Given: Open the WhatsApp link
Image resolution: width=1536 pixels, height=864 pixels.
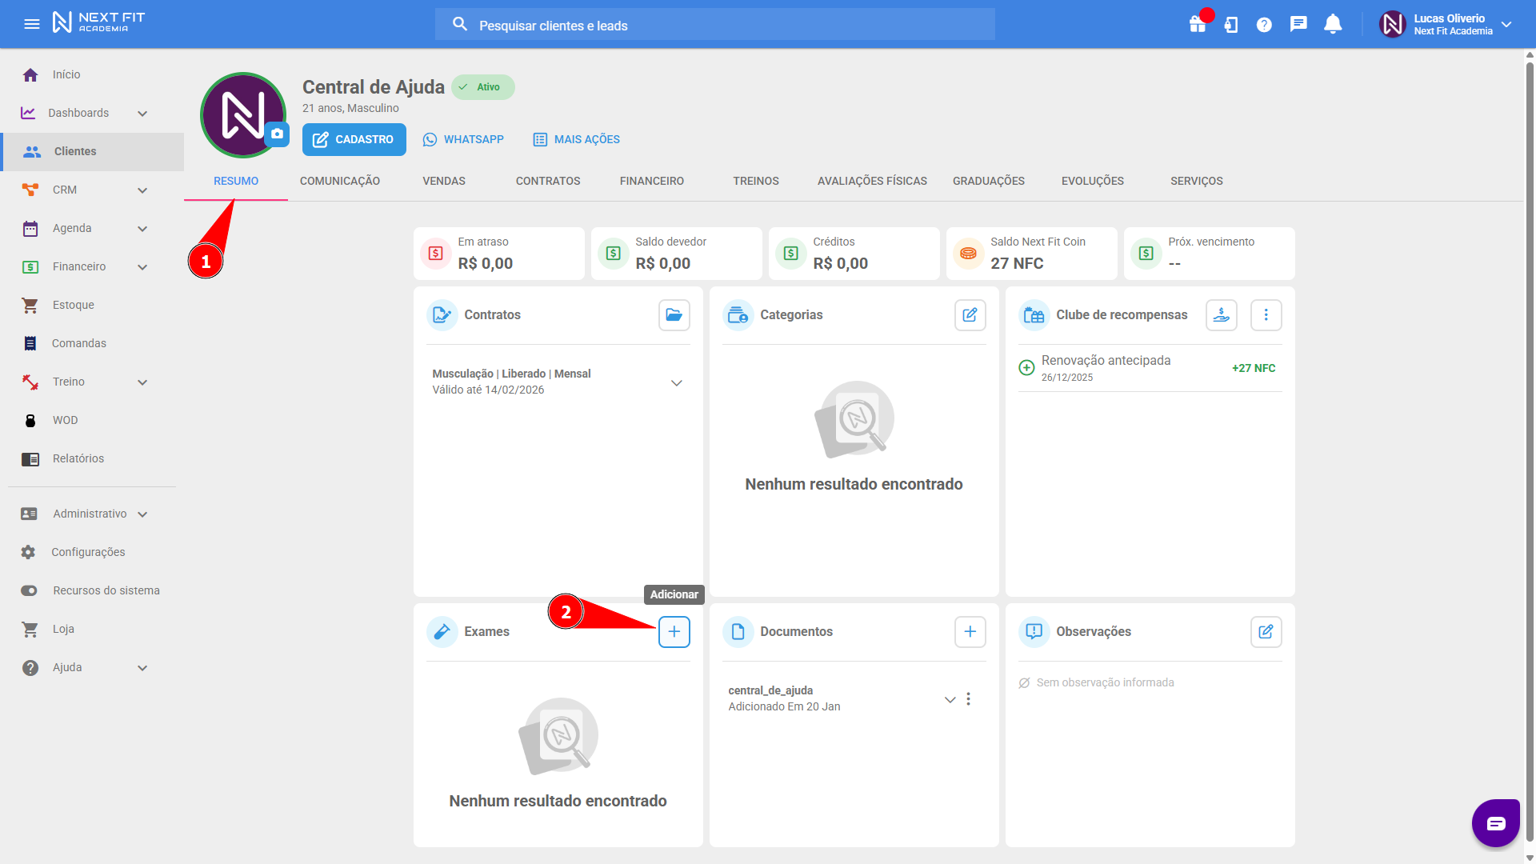Looking at the screenshot, I should 463,139.
